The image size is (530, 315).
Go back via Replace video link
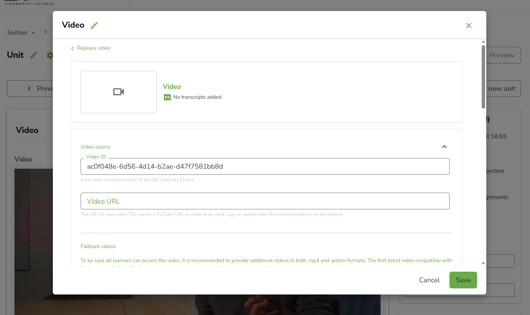pyautogui.click(x=91, y=48)
